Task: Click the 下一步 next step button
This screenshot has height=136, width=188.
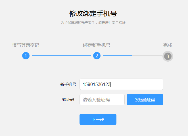Action: click(x=98, y=119)
